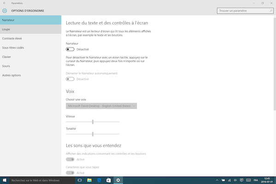Click the Trouver un paramètre search field
The image size is (276, 184).
(x=245, y=11)
